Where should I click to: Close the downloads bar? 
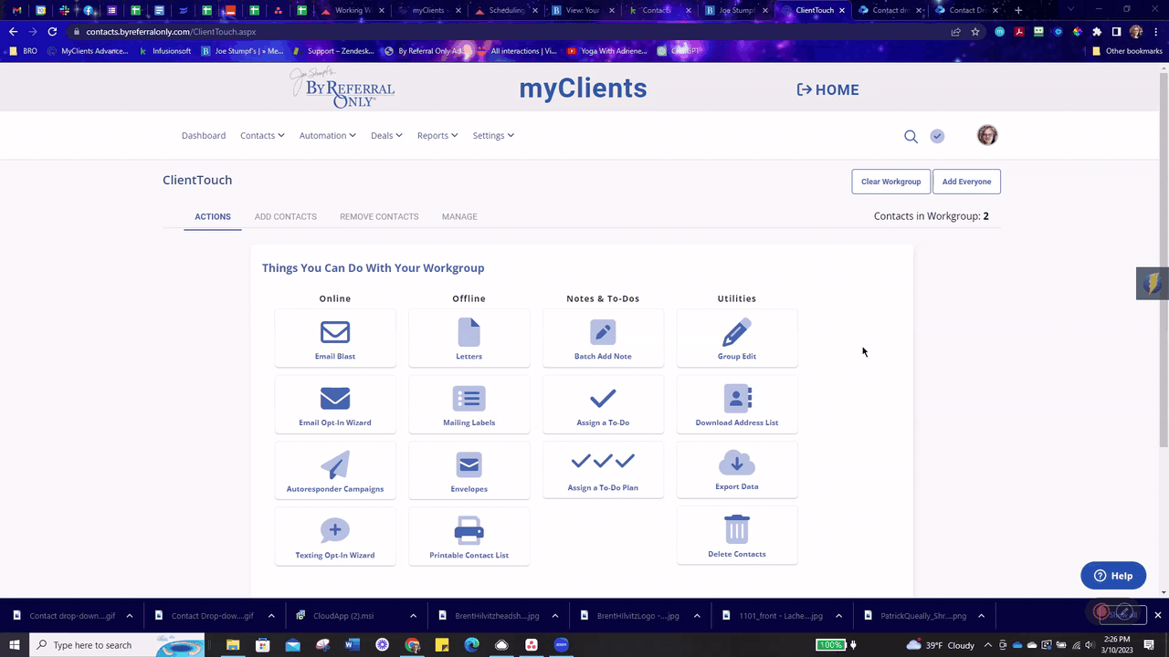pyautogui.click(x=1158, y=616)
